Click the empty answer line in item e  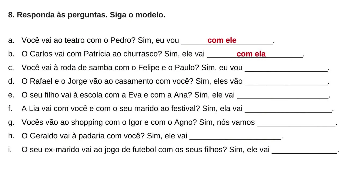click(x=282, y=96)
